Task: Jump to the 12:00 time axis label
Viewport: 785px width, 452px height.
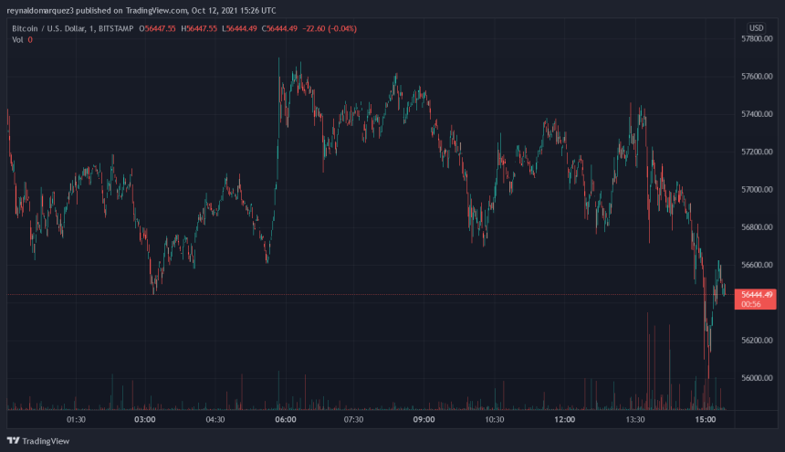Action: 564,420
